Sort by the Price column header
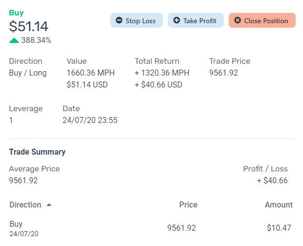 coord(188,205)
